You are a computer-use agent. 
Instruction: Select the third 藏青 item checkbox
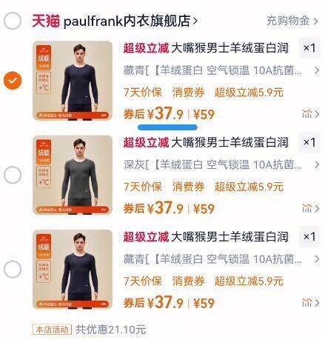tap(13, 269)
